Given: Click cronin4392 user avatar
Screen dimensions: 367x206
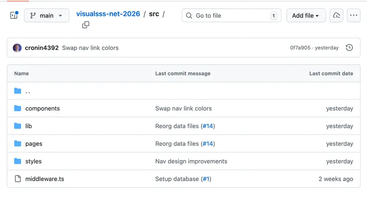Looking at the screenshot, I should (17, 48).
